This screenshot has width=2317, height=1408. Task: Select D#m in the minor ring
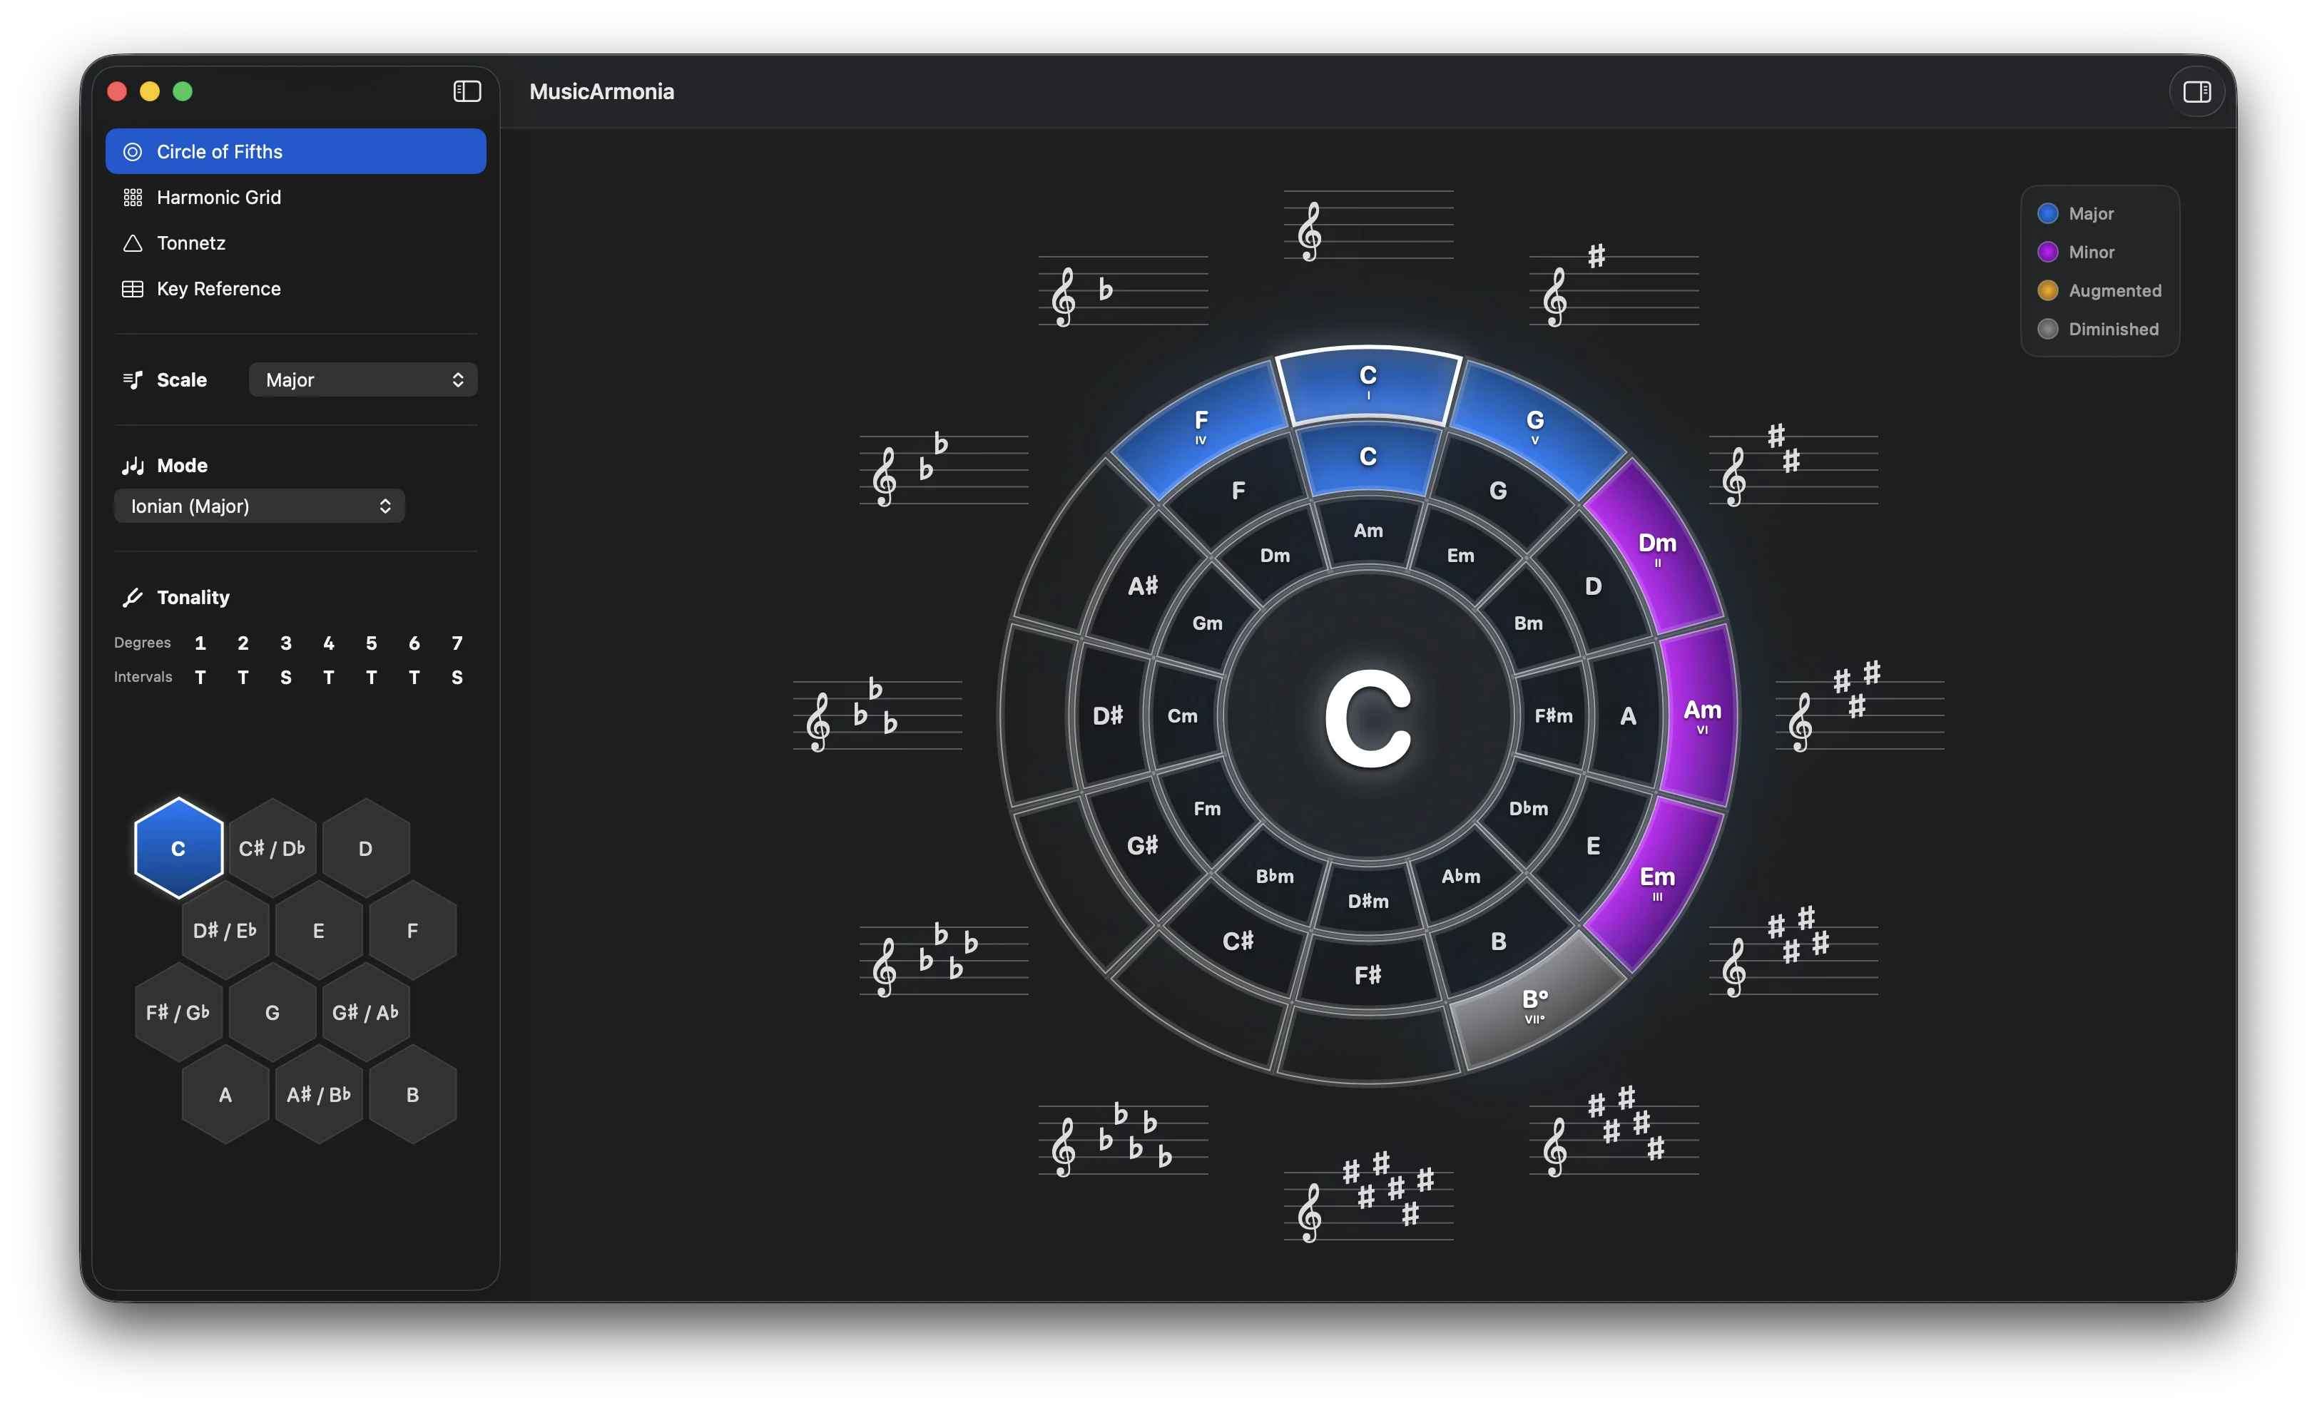click(1368, 902)
